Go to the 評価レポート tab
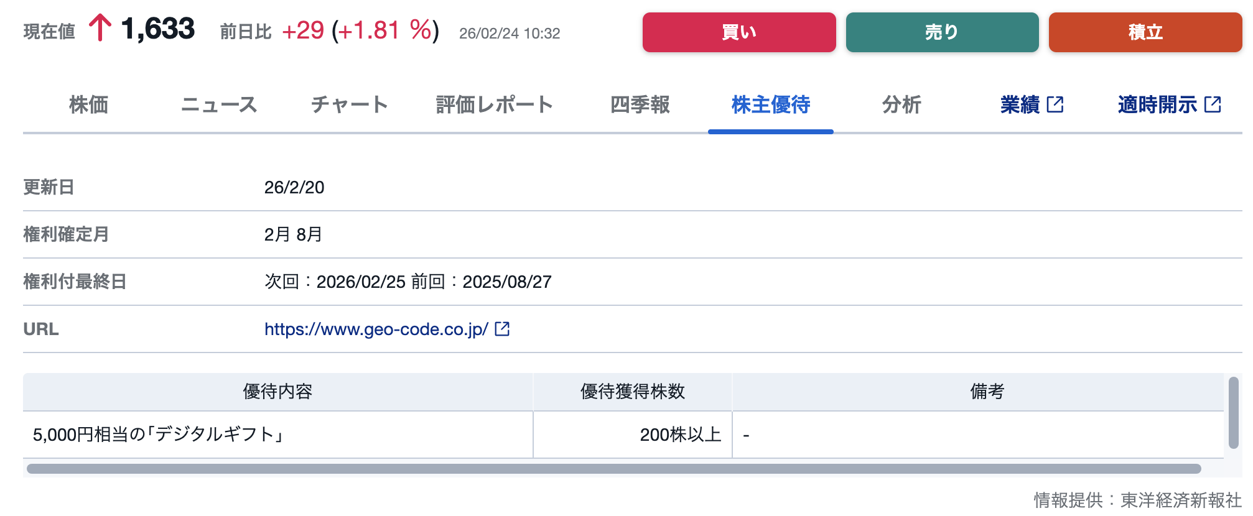Viewport: 1253px width, 516px height. tap(495, 104)
